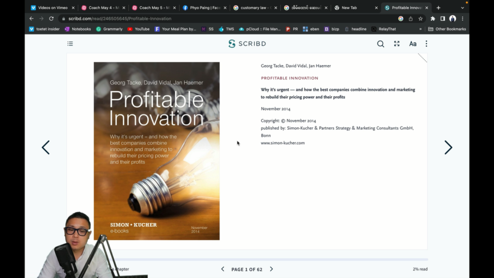Click the site lock icon in address bar
The height and width of the screenshot is (278, 494).
coord(64,19)
